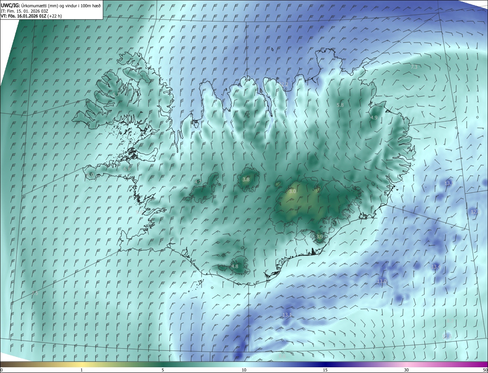The image size is (488, 373).
Task: Click the 4.8 value on the southern glacier
Action: tap(234, 267)
